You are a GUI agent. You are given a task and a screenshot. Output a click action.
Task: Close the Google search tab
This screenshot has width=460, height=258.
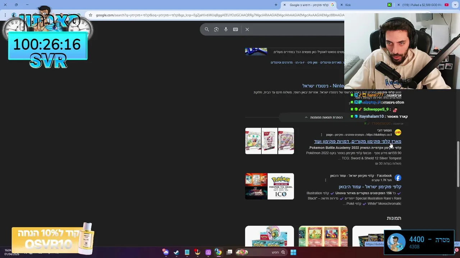point(285,5)
